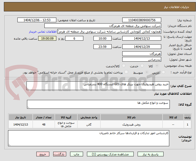
Task: Click the کد کالا column header
Action: tap(173, 117)
